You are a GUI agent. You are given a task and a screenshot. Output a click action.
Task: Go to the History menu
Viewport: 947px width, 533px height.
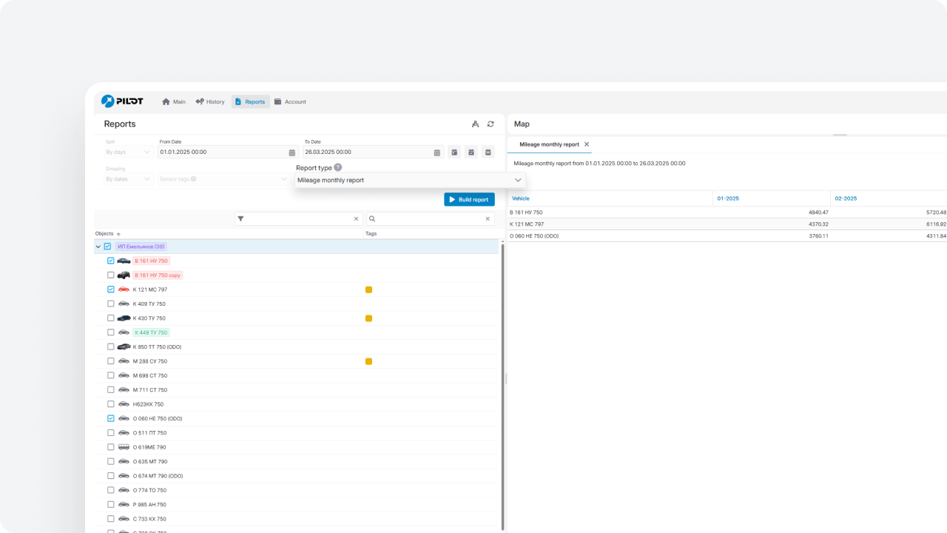pyautogui.click(x=210, y=102)
